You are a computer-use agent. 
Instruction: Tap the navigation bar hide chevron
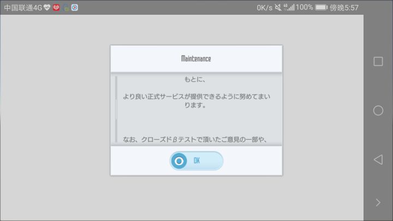pos(378,202)
